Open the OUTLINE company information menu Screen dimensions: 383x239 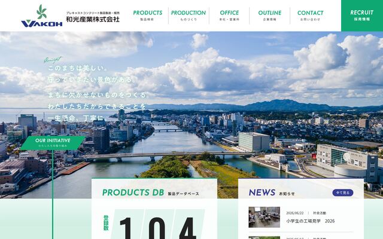point(270,16)
